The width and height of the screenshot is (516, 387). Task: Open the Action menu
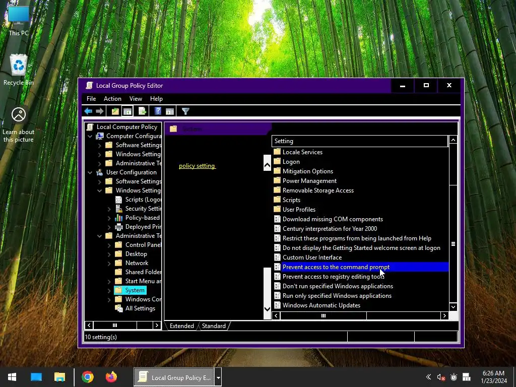[x=112, y=99]
